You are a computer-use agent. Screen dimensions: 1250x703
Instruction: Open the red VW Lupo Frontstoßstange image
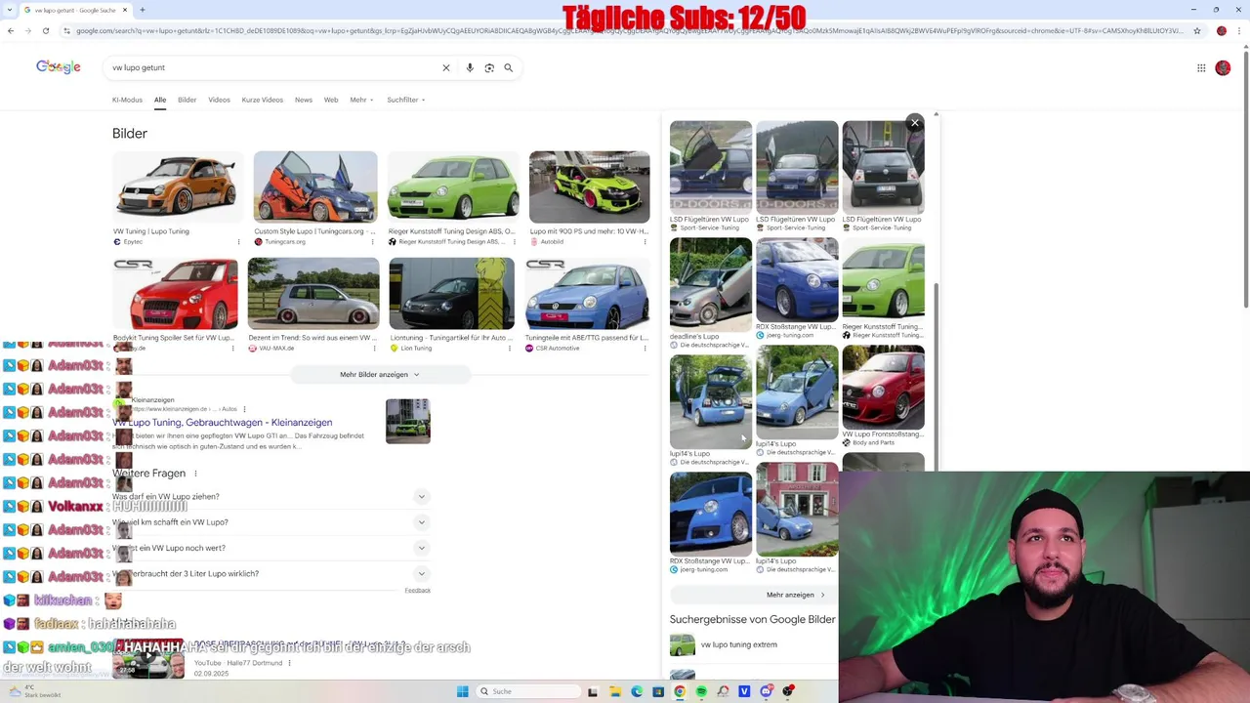pyautogui.click(x=883, y=387)
